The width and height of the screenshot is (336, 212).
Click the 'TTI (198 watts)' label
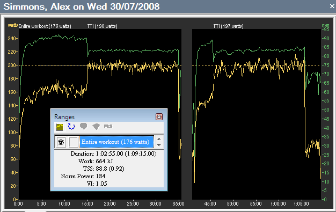point(102,26)
